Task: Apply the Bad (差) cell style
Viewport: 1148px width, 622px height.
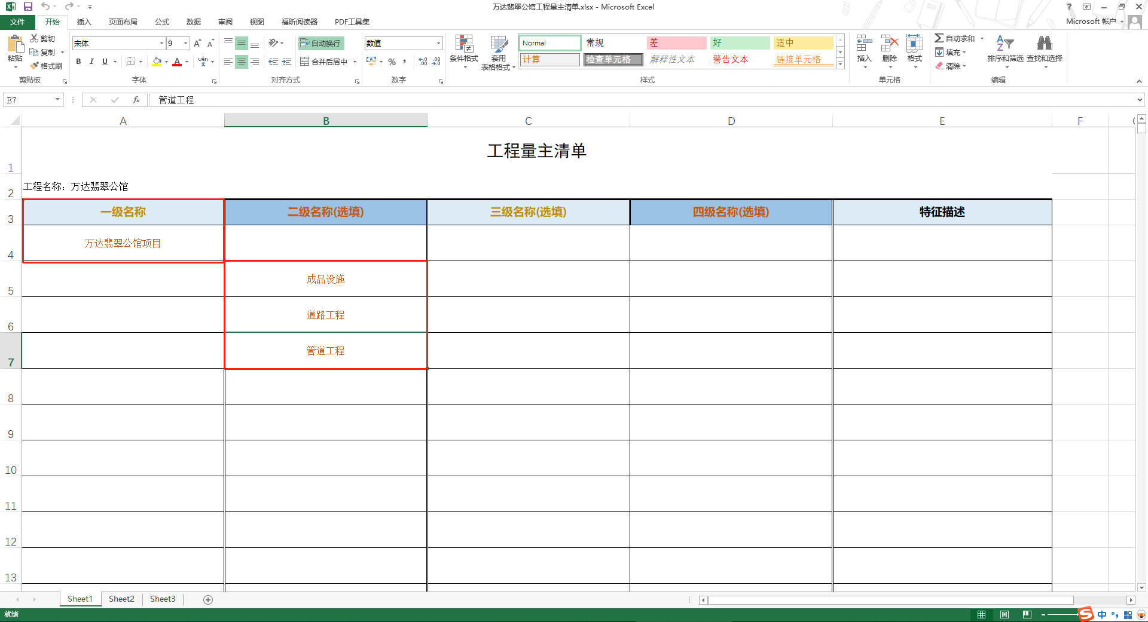Action: coord(677,43)
